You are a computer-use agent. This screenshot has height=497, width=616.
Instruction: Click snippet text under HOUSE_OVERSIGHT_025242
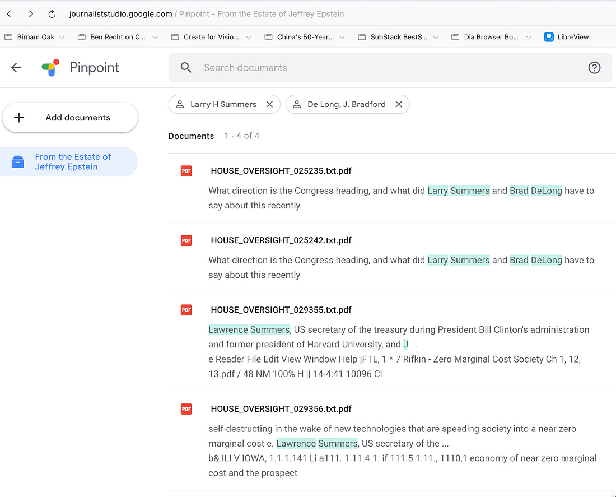pyautogui.click(x=401, y=268)
